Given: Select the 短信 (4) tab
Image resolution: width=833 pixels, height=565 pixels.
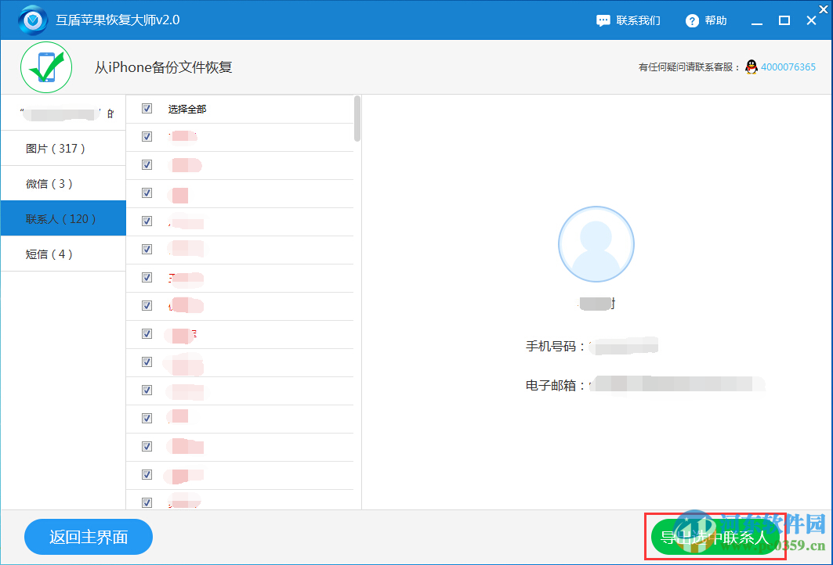Looking at the screenshot, I should 63,254.
